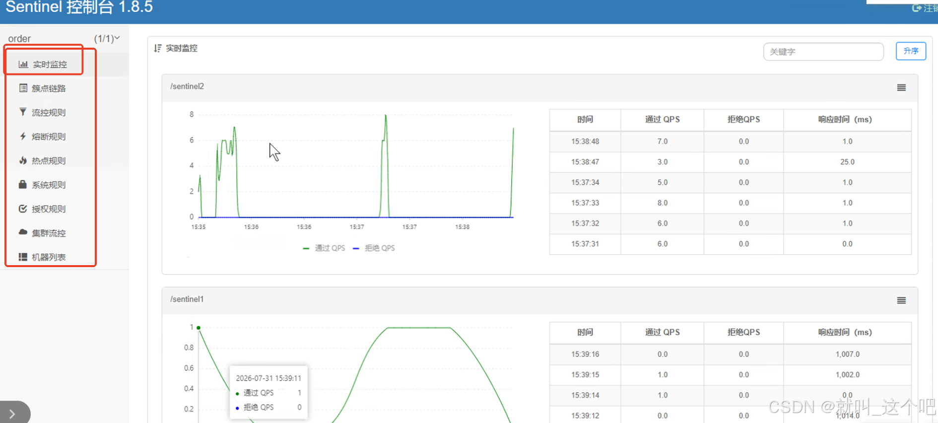Select the /sentinel1 panel title
The height and width of the screenshot is (423, 938).
coord(187,299)
